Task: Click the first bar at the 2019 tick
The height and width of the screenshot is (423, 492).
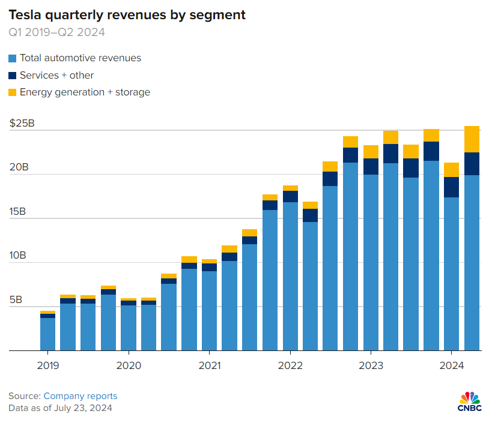Action: [47, 331]
